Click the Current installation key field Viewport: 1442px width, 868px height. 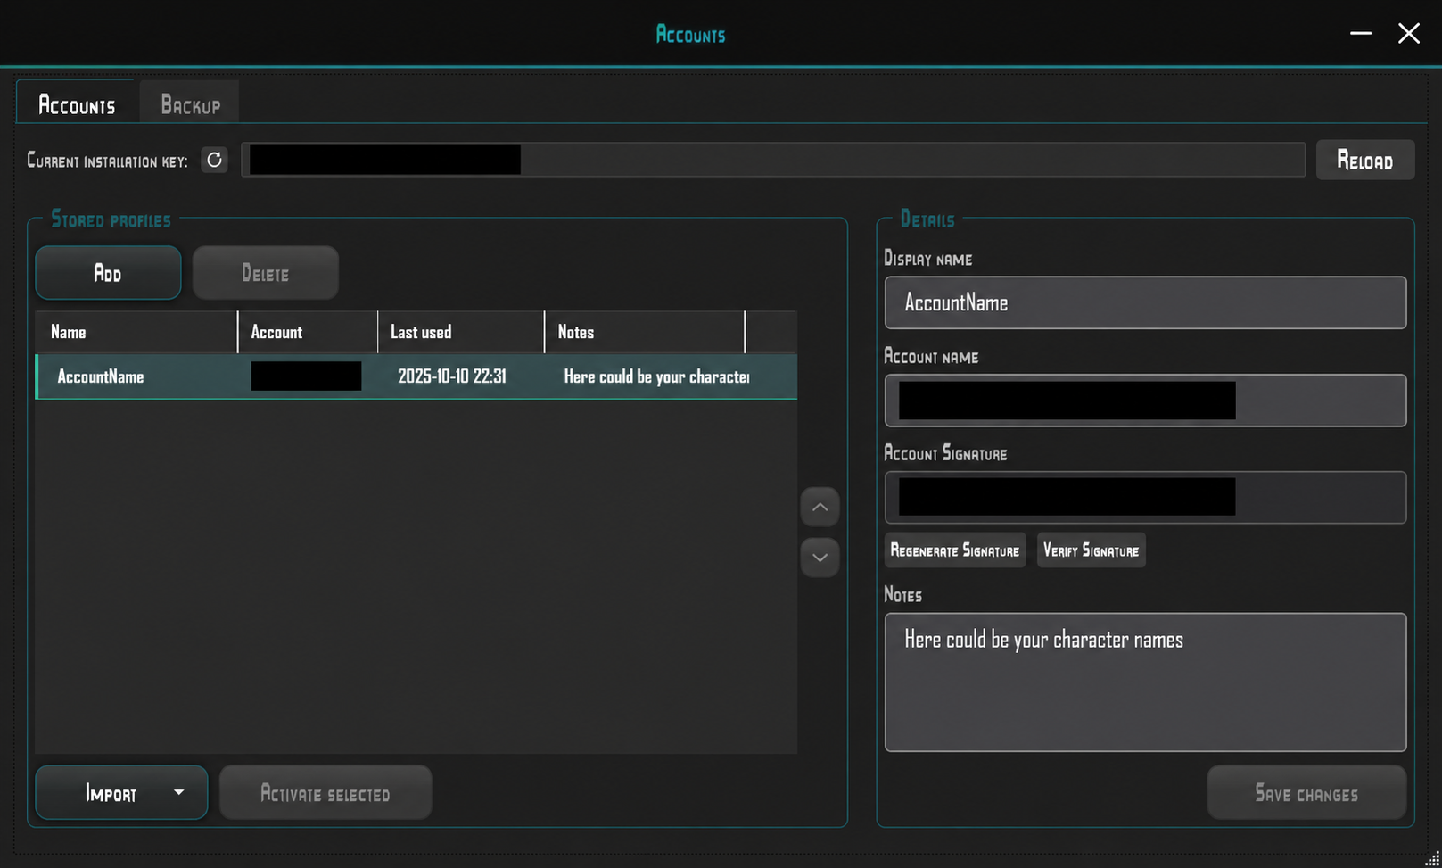[x=773, y=160]
